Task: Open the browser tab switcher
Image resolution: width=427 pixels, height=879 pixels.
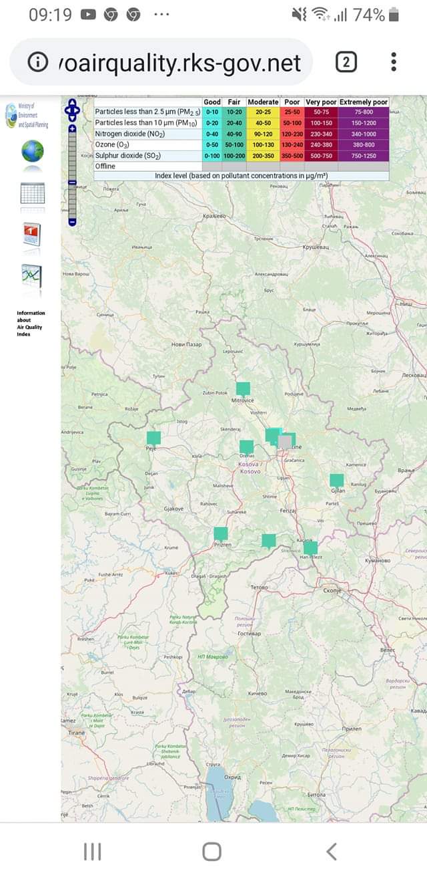Action: (x=346, y=62)
